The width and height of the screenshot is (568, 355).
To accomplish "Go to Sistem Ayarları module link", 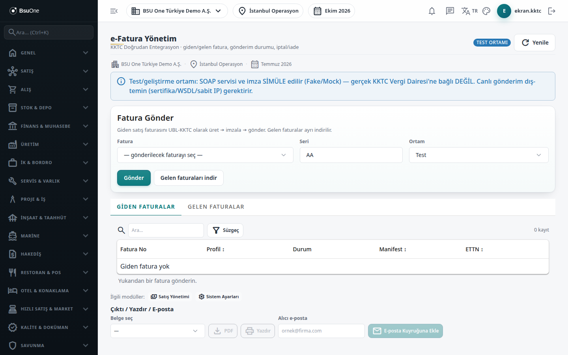I will [x=219, y=297].
